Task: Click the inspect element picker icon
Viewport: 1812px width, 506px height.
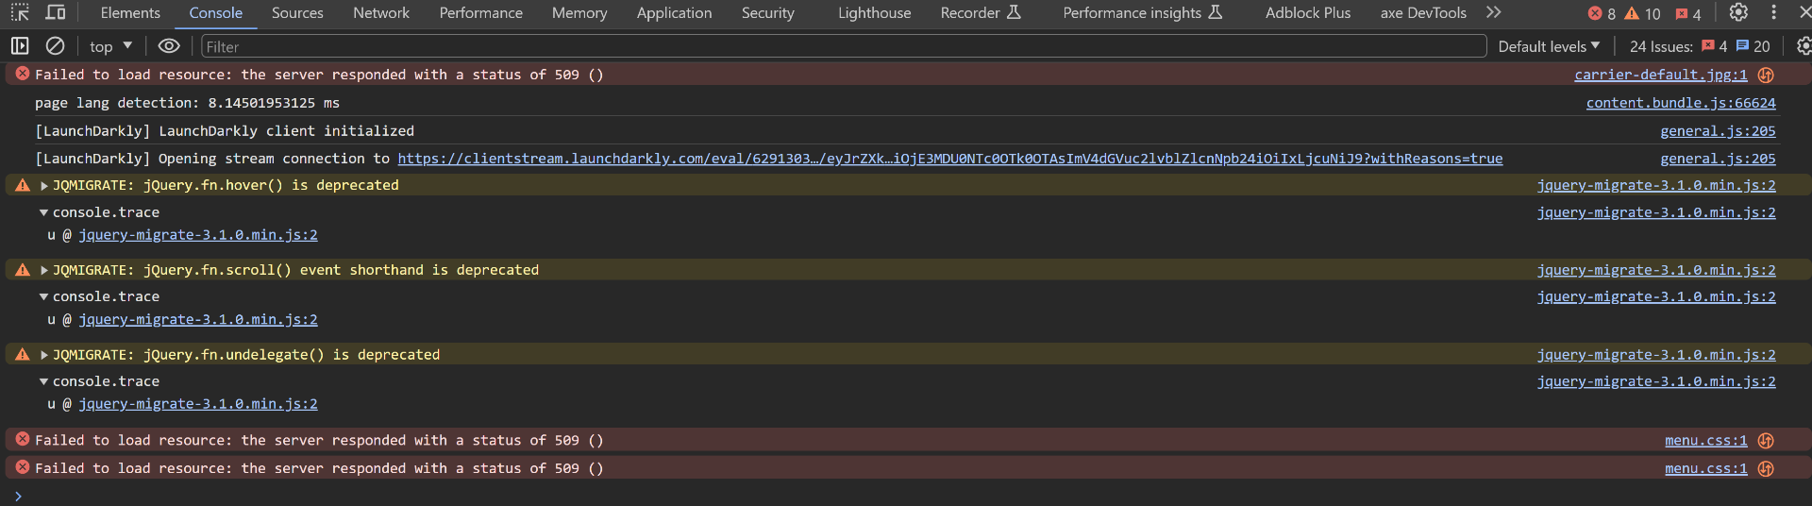Action: pyautogui.click(x=20, y=13)
